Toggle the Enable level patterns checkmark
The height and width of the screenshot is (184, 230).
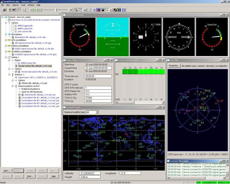point(19,89)
